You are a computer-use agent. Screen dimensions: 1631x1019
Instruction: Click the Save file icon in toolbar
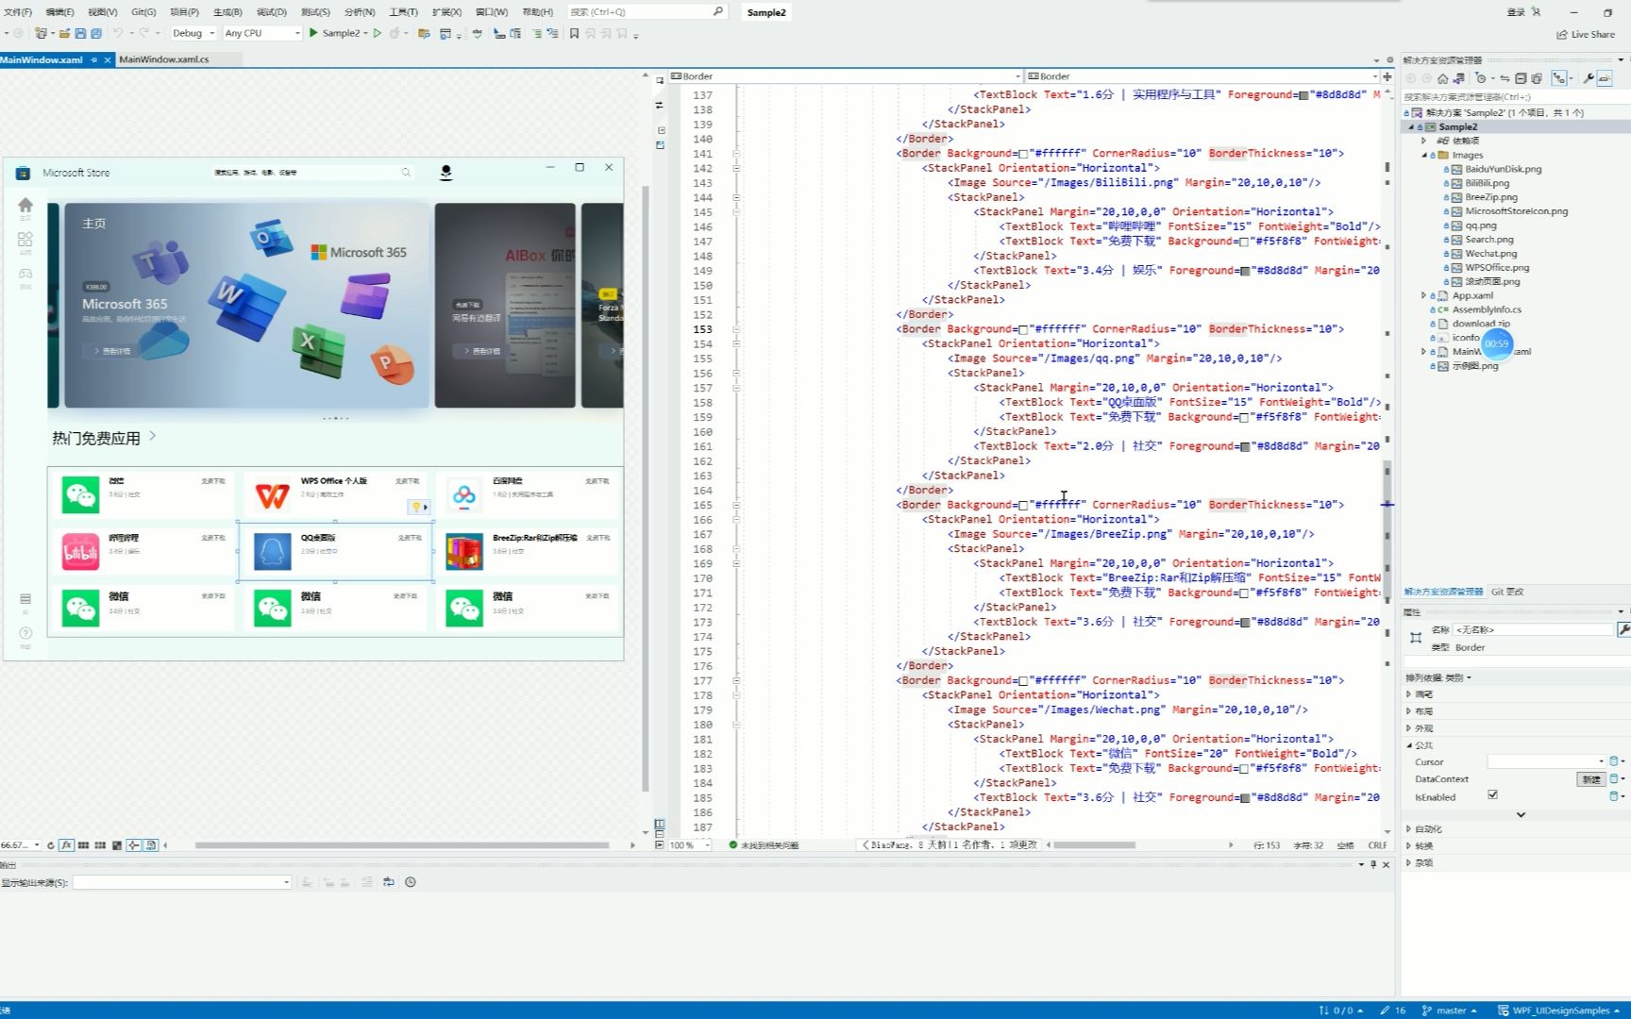tap(80, 33)
